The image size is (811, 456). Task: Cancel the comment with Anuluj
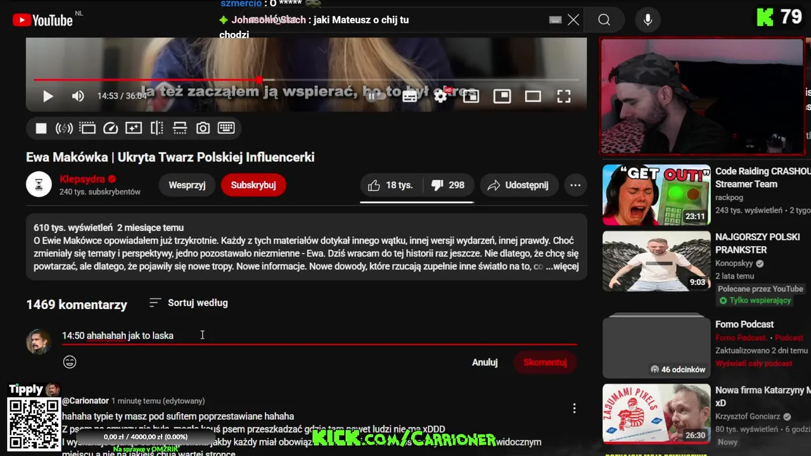[485, 362]
